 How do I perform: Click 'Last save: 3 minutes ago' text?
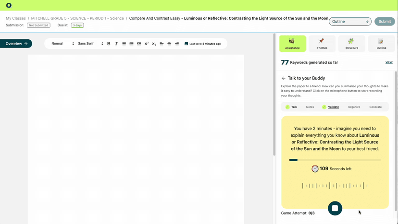click(205, 44)
